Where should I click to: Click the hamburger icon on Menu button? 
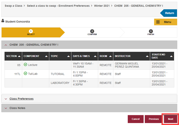158,22
